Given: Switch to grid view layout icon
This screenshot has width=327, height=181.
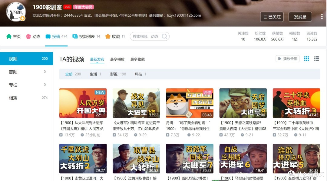Looking at the screenshot, I should (x=306, y=59).
